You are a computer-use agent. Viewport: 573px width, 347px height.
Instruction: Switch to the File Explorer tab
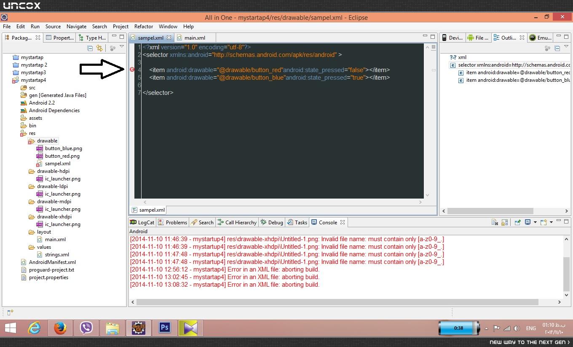tap(478, 38)
